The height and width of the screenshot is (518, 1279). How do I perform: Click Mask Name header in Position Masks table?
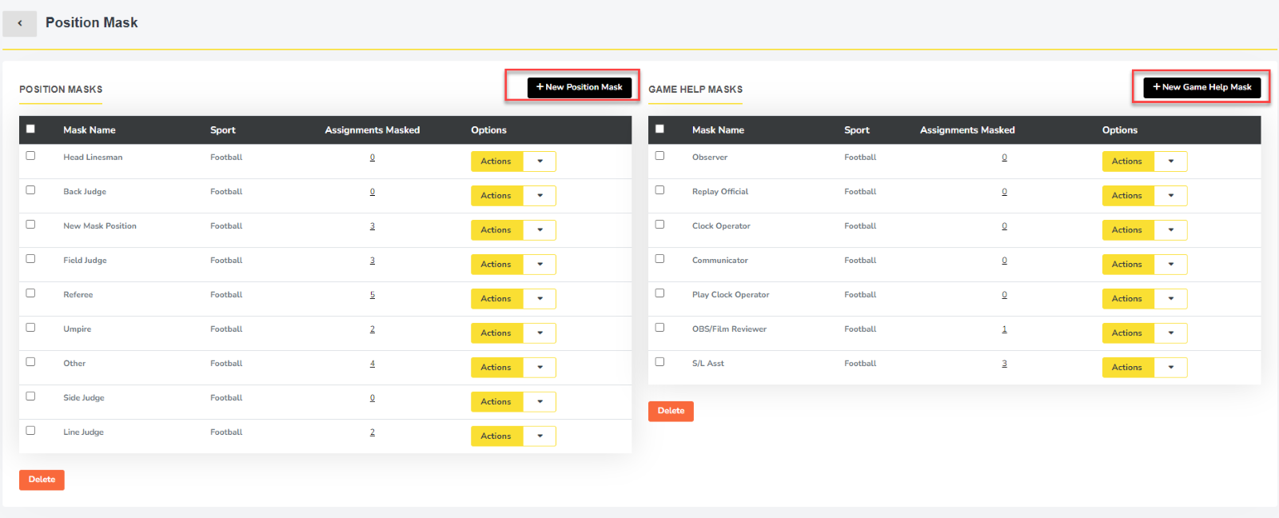point(90,130)
